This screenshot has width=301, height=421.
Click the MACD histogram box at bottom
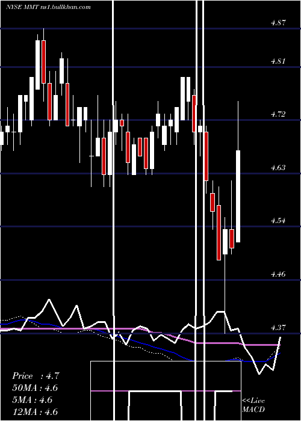coord(166,391)
